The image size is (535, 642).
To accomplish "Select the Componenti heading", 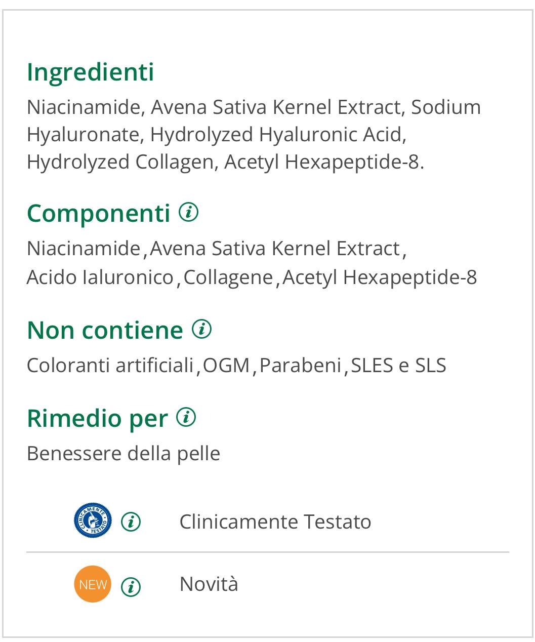I will (99, 213).
